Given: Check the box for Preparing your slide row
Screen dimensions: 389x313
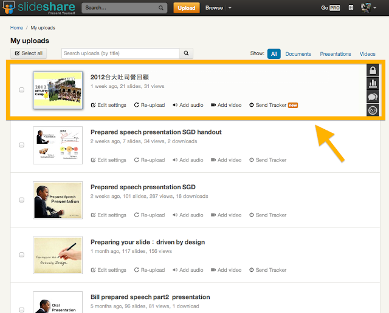Looking at the screenshot, I should (22, 255).
